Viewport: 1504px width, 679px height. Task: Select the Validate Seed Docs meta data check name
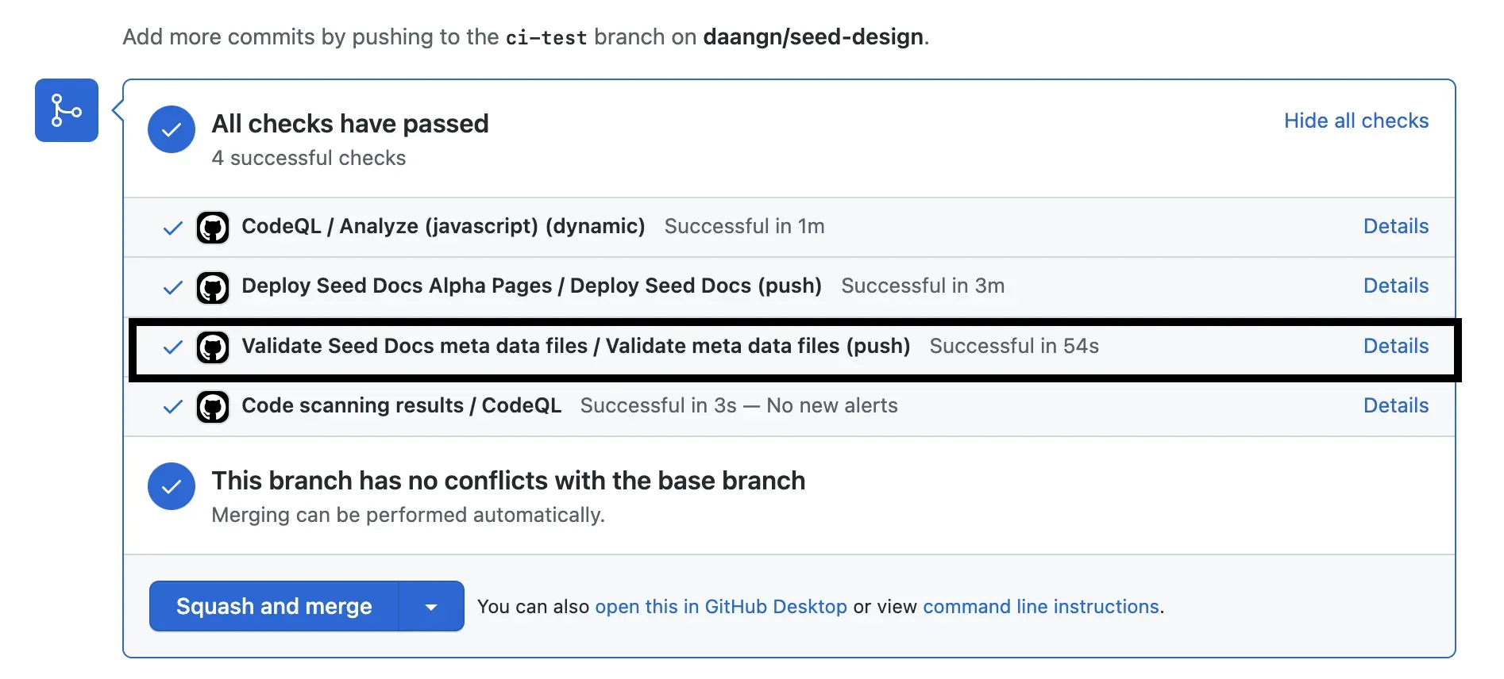(x=575, y=347)
